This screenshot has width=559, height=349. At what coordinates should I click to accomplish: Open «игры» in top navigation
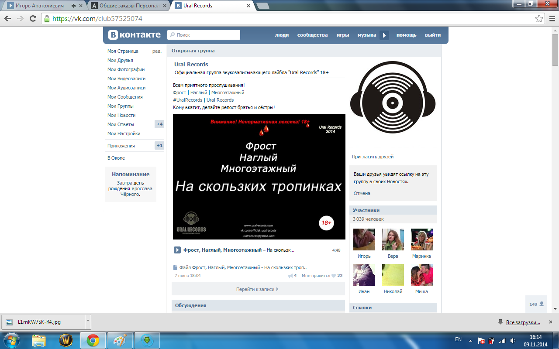click(342, 35)
